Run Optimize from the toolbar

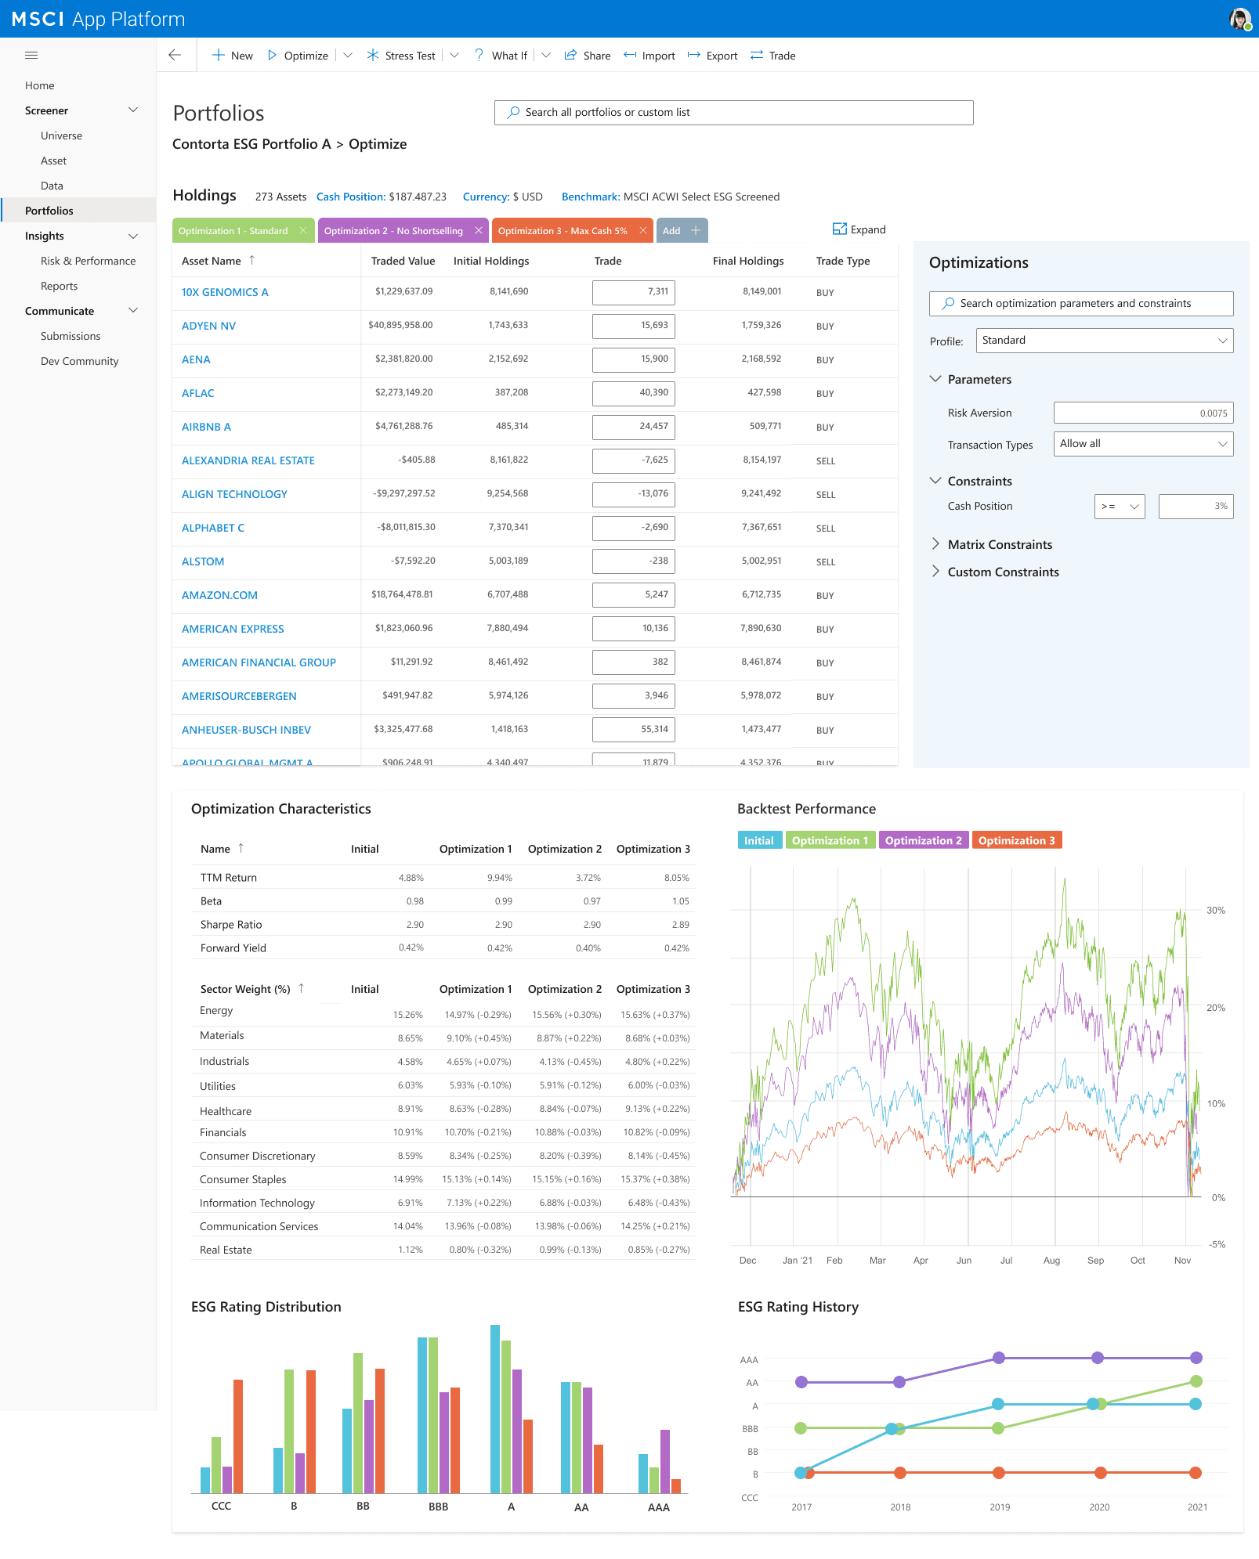[x=298, y=56]
